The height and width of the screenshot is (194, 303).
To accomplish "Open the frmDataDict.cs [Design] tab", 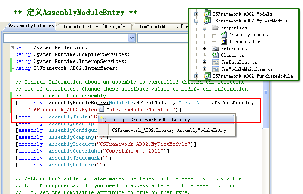I will tap(94, 26).
